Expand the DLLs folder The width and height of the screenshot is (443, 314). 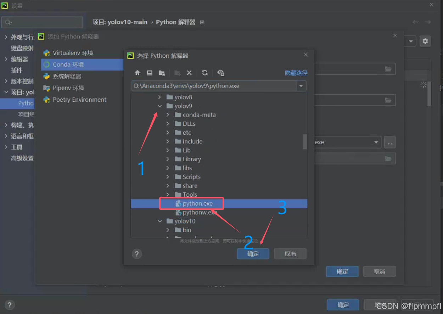pos(168,124)
